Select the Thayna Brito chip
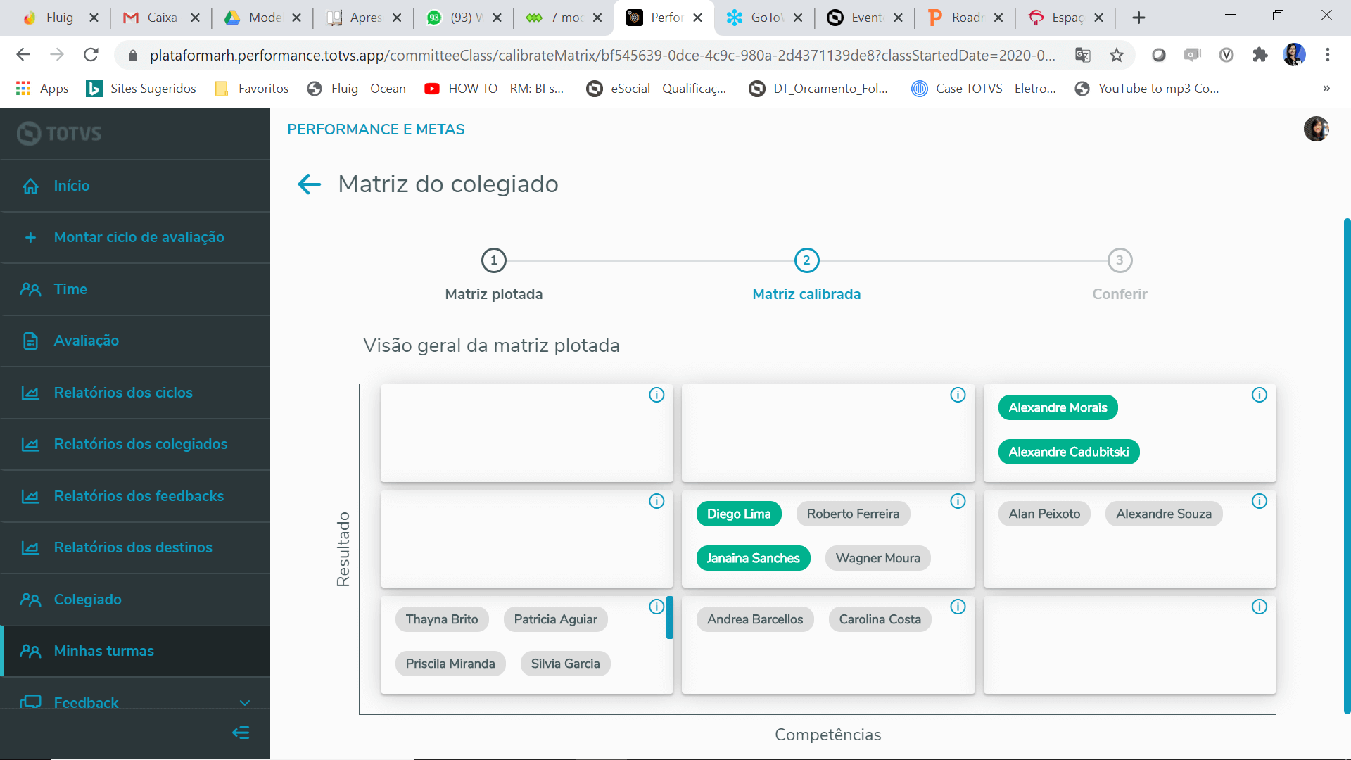Screen dimensions: 1351x760 [x=442, y=619]
